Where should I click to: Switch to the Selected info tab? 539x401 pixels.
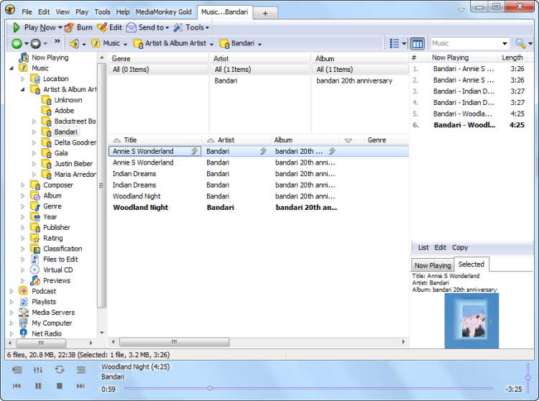[x=471, y=264]
